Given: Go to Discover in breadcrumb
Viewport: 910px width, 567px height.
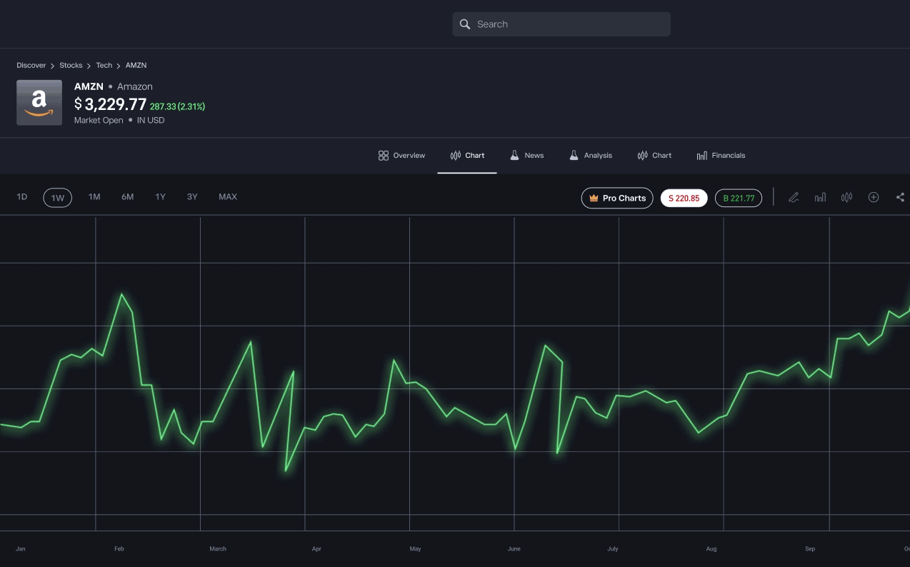Looking at the screenshot, I should tap(31, 65).
